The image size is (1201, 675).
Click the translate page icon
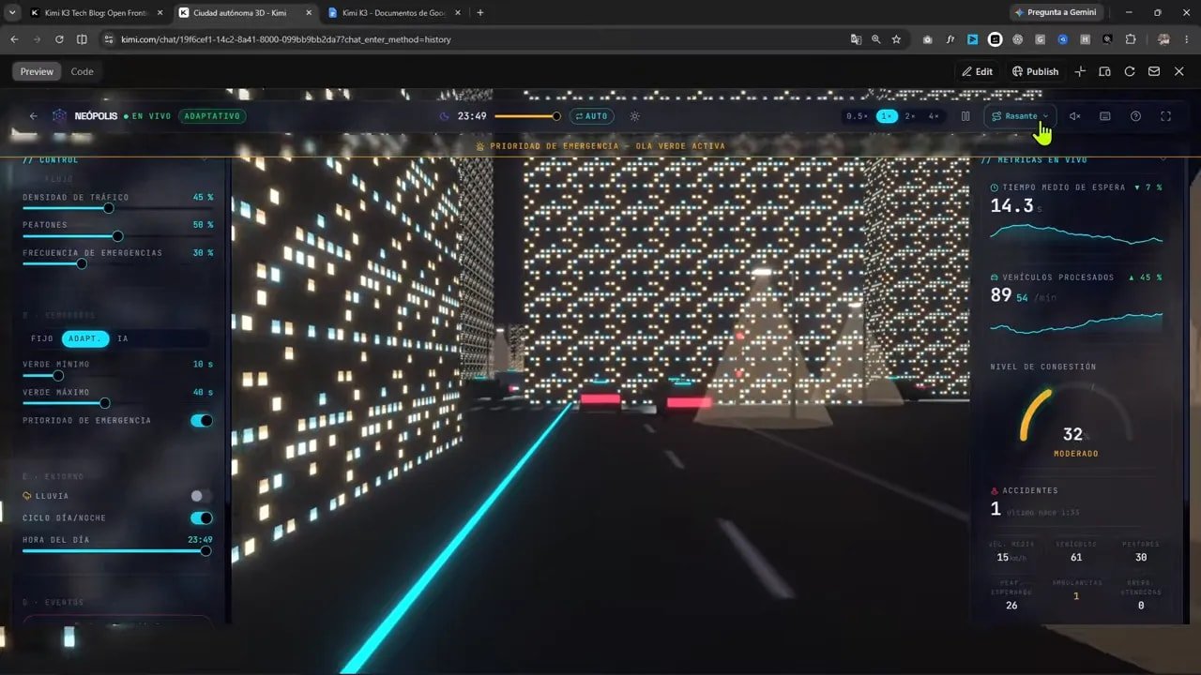point(856,39)
